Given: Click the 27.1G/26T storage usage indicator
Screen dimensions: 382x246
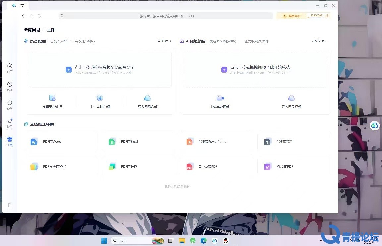Looking at the screenshot, I should (316, 16).
